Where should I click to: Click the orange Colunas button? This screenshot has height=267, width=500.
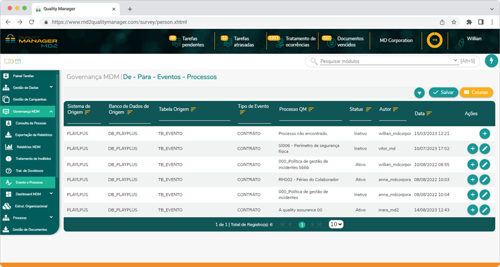(476, 93)
